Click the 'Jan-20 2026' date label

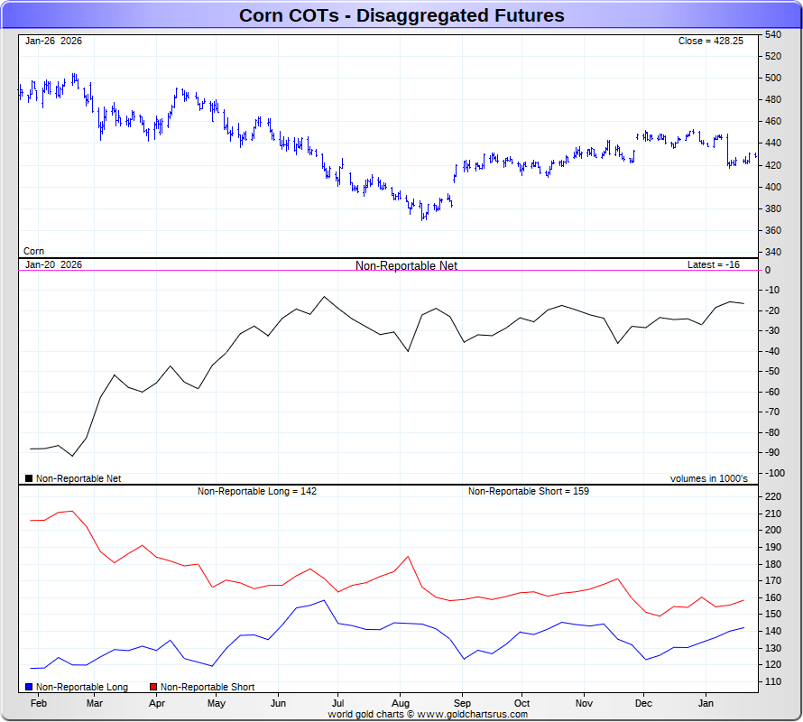tap(53, 265)
